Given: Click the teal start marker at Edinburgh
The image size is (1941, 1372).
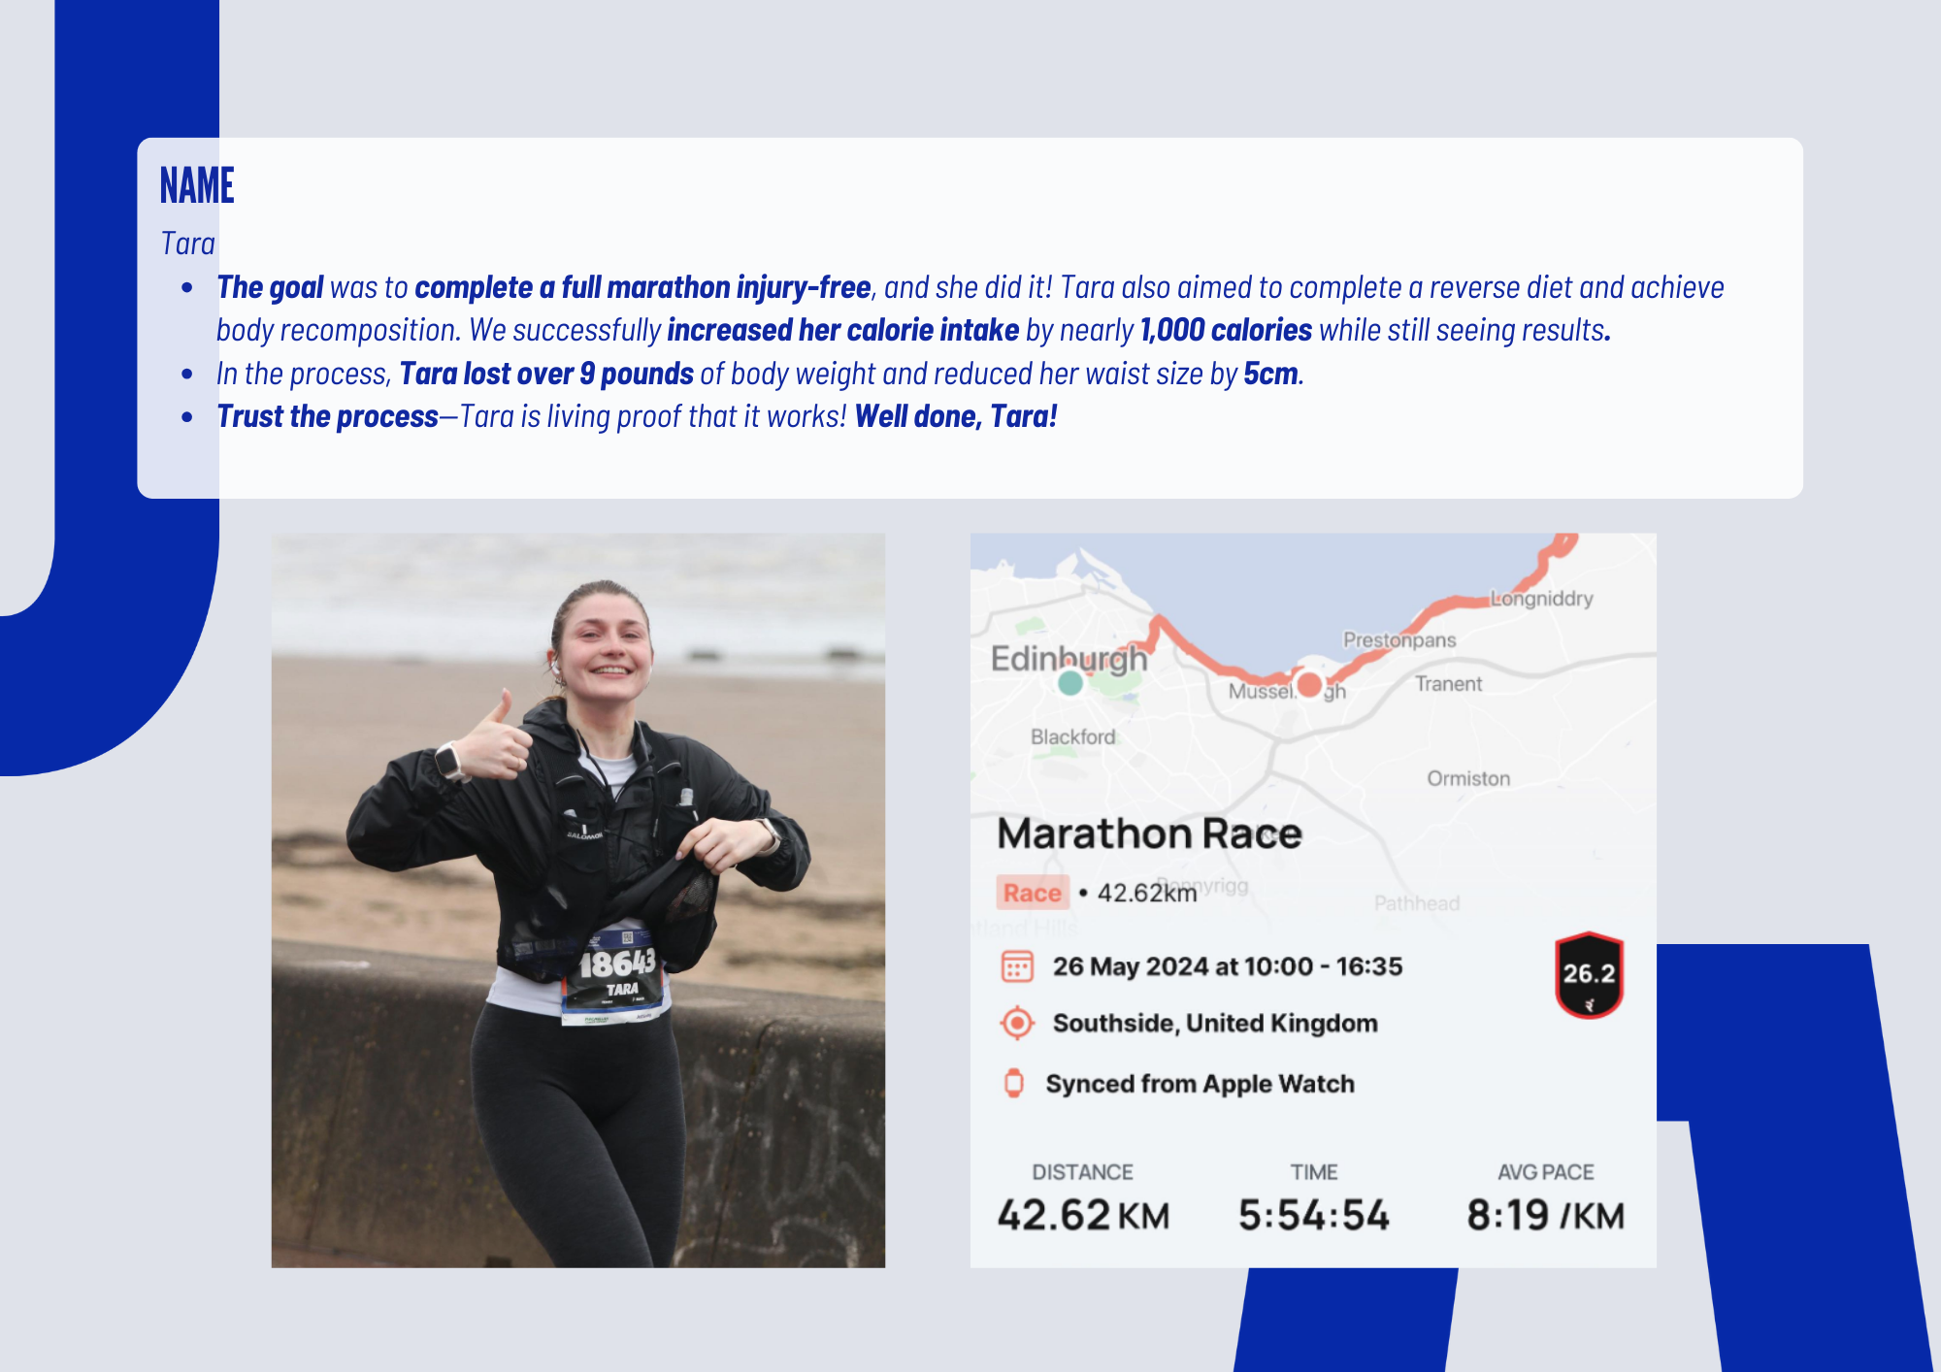Looking at the screenshot, I should 1069,683.
